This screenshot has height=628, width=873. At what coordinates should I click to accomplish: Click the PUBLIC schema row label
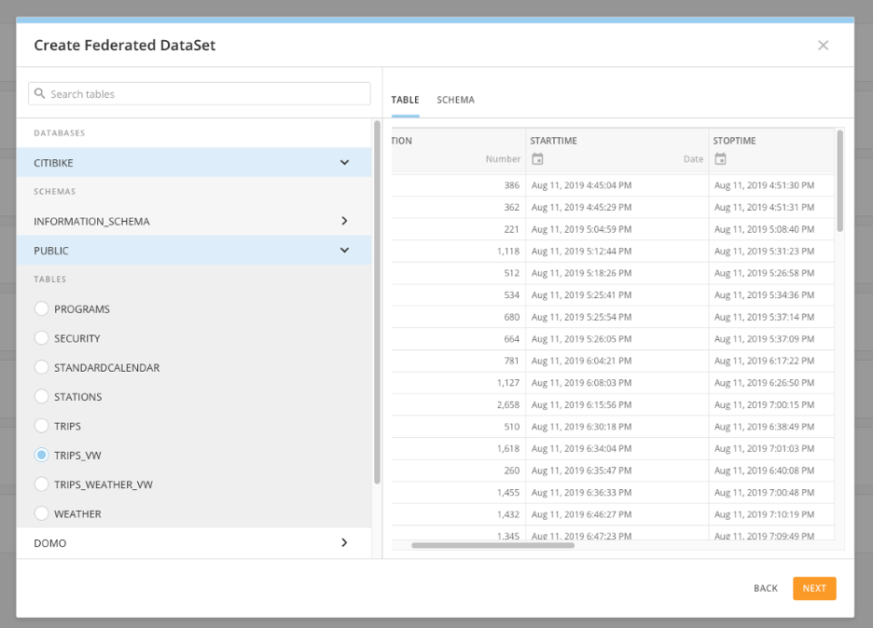coord(51,251)
